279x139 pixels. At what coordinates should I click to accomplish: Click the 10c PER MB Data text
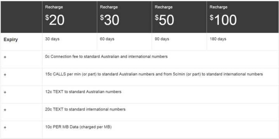[78, 127]
